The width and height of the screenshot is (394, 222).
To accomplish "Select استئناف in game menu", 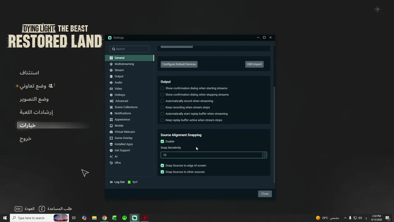I will 29,73.
